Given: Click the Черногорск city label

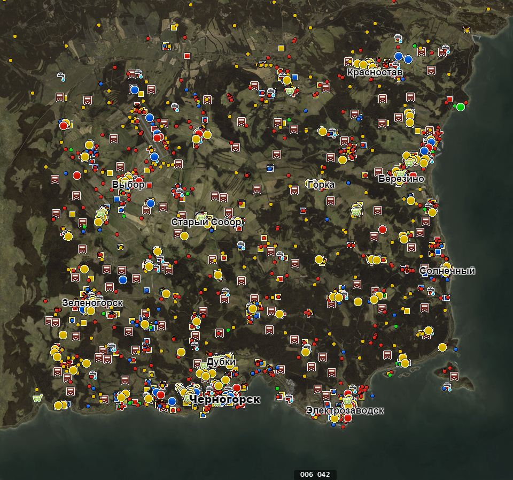Looking at the screenshot, I should pyautogui.click(x=225, y=399).
